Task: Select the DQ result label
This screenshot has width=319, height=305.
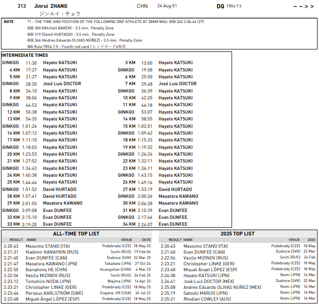Action: (x=220, y=6)
